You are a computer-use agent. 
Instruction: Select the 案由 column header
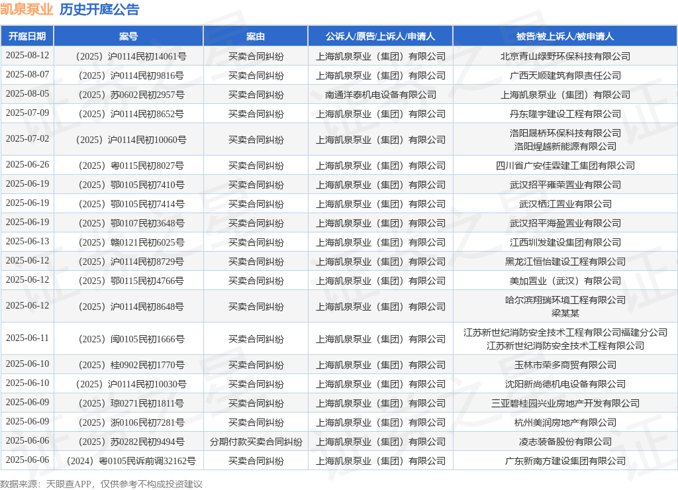pos(256,36)
